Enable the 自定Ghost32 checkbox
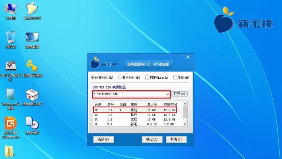282x159 pixels. (156, 78)
